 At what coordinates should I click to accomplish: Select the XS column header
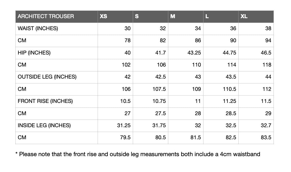point(115,17)
